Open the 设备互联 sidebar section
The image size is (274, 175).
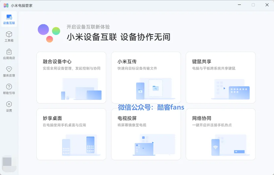click(9, 19)
